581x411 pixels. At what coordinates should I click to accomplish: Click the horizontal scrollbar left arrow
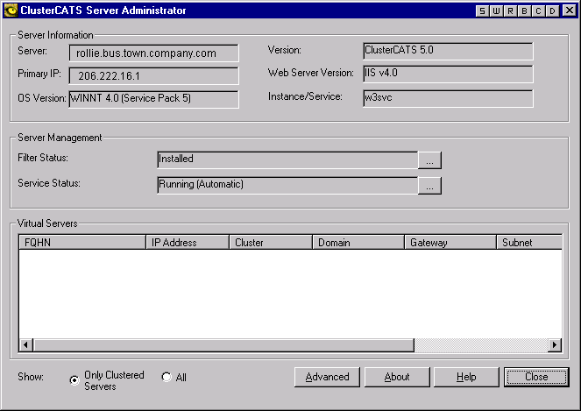click(25, 345)
